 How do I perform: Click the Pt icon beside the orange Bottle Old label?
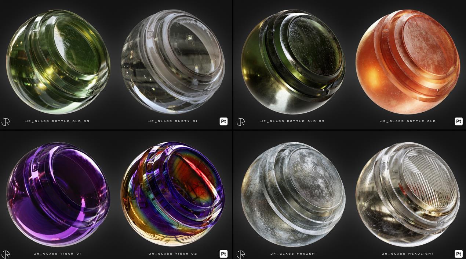pos(458,121)
